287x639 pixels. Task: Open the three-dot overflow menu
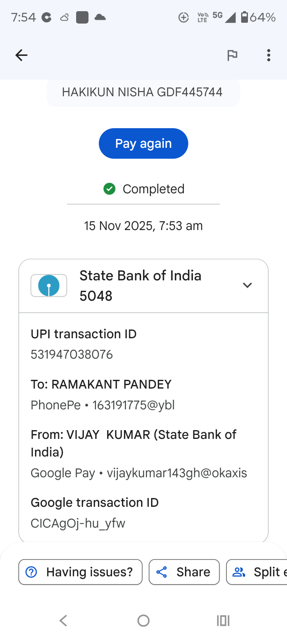pyautogui.click(x=269, y=55)
